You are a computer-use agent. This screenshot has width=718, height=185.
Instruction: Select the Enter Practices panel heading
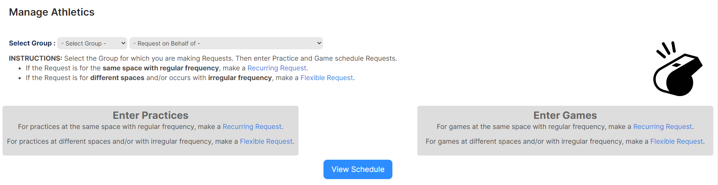(x=151, y=115)
